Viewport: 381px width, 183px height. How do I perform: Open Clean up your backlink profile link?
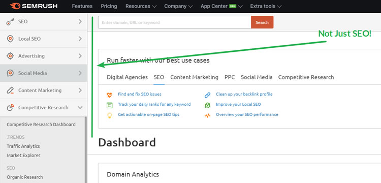(x=244, y=94)
